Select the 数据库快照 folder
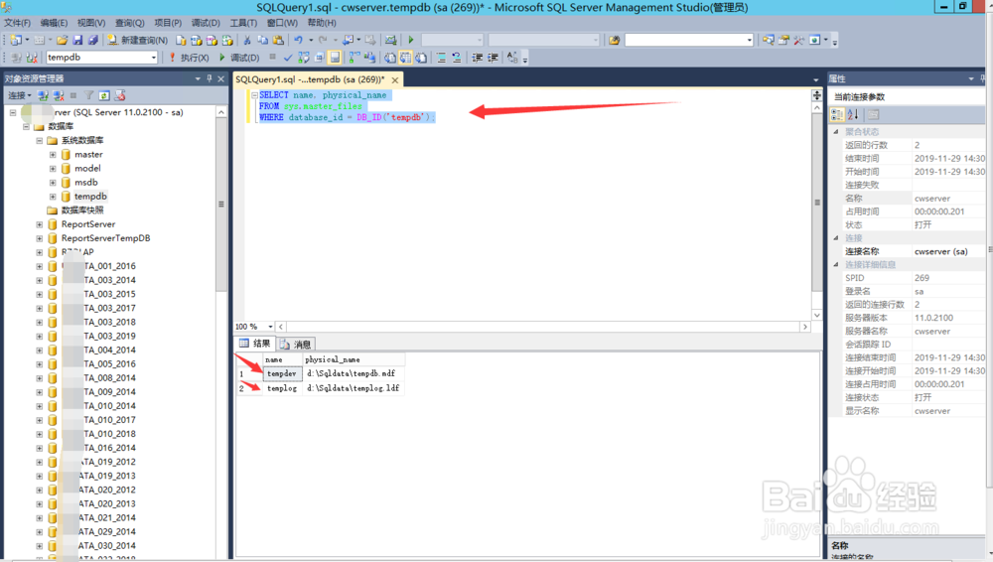The height and width of the screenshot is (562, 993). pos(82,211)
